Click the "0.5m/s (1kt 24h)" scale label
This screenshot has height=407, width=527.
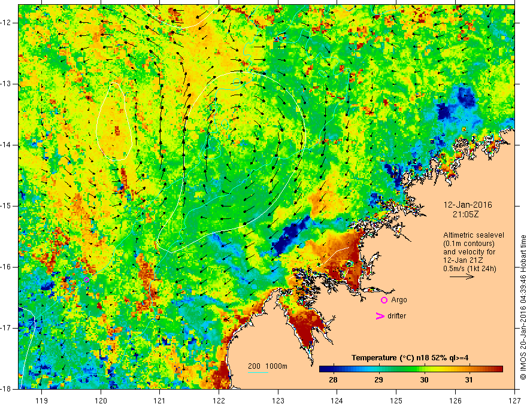pyautogui.click(x=470, y=269)
